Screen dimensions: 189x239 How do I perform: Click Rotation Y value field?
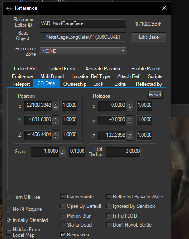coord(112,120)
